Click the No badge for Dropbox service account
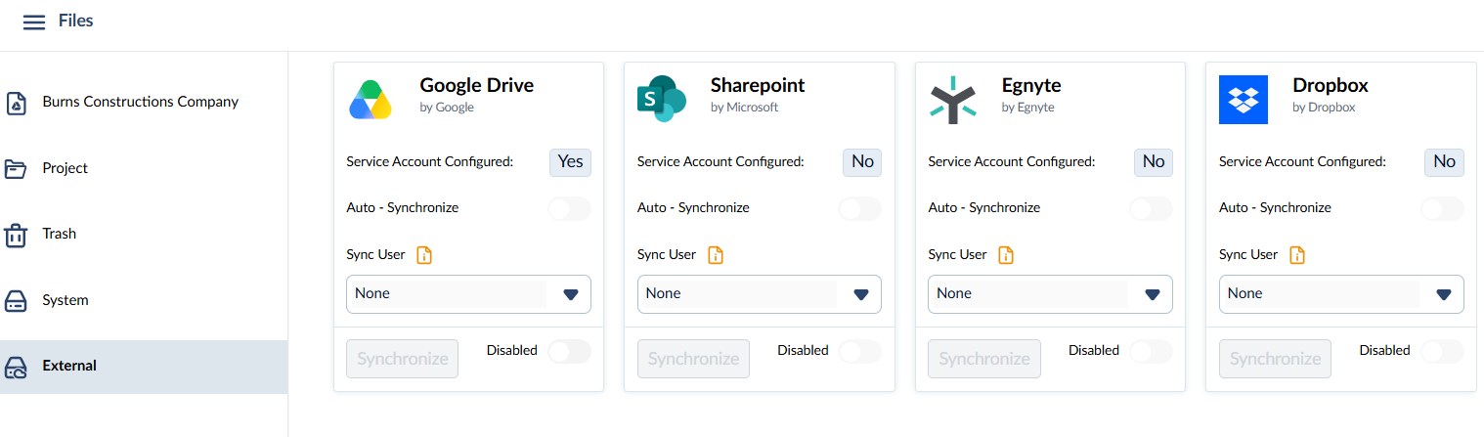Image resolution: width=1484 pixels, height=437 pixels. point(1444,162)
